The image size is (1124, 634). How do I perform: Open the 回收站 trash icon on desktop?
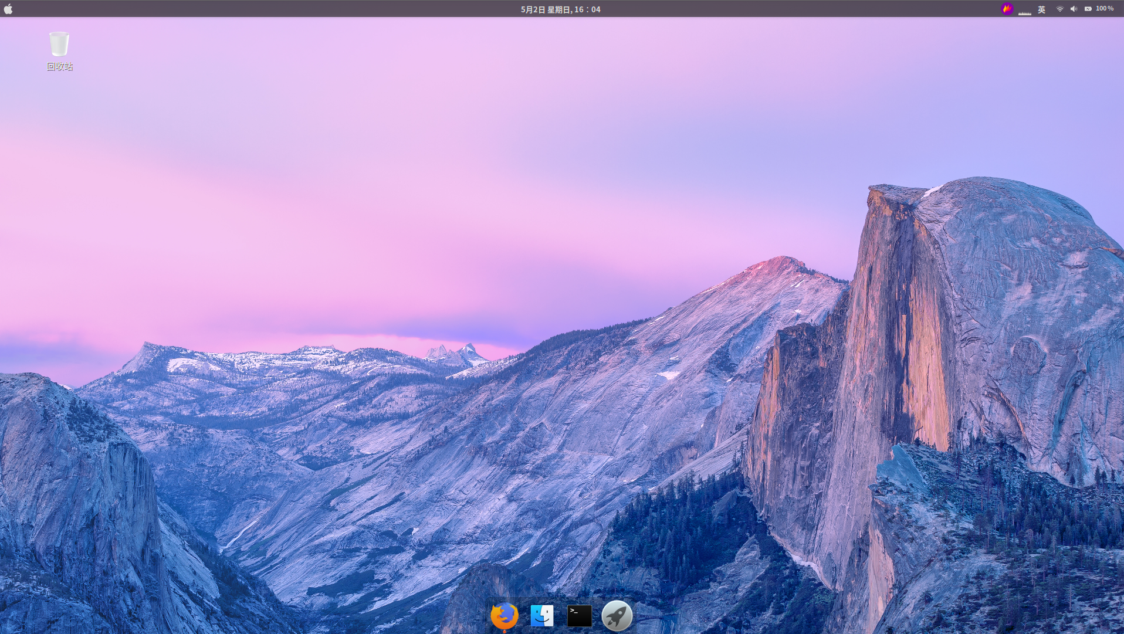click(x=59, y=44)
